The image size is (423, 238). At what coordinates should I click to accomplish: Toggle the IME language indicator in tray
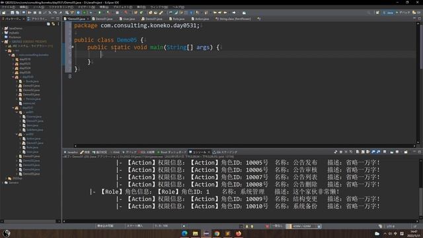click(x=395, y=233)
